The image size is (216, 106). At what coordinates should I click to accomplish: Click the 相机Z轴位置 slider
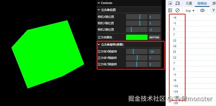click(x=137, y=30)
